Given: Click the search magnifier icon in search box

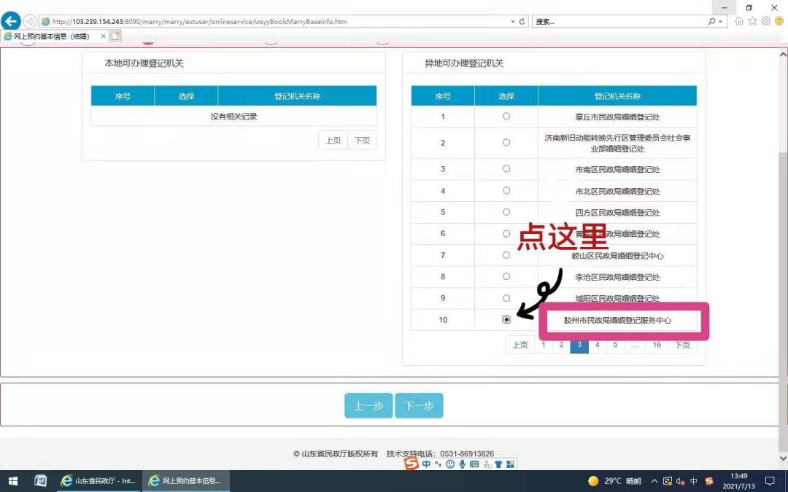Looking at the screenshot, I should point(711,22).
